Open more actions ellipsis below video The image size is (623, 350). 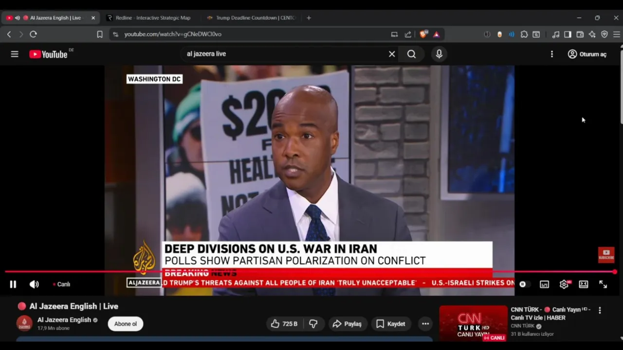(x=425, y=324)
